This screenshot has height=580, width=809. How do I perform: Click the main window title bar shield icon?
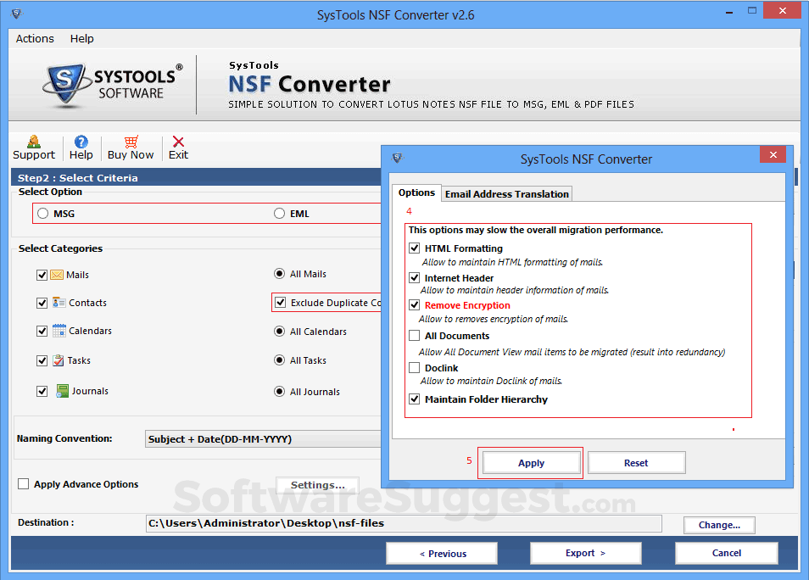[x=16, y=14]
